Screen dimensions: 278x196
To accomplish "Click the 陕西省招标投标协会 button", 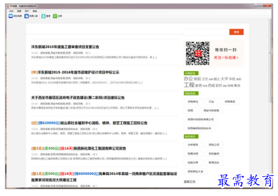I will [200, 128].
